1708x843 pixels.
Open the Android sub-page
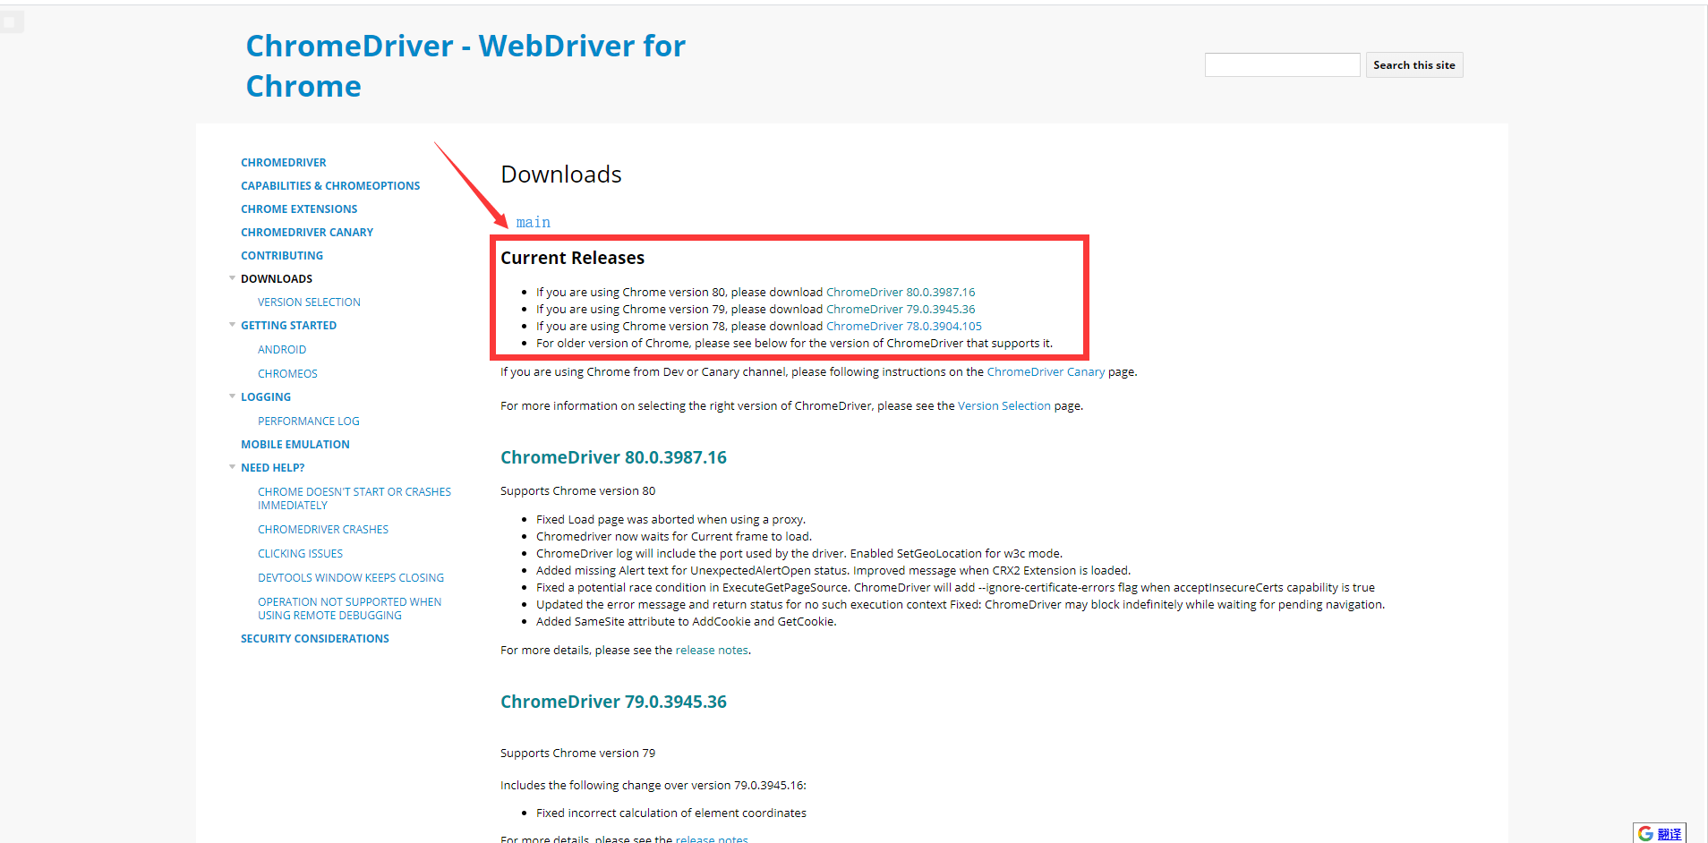pos(282,349)
